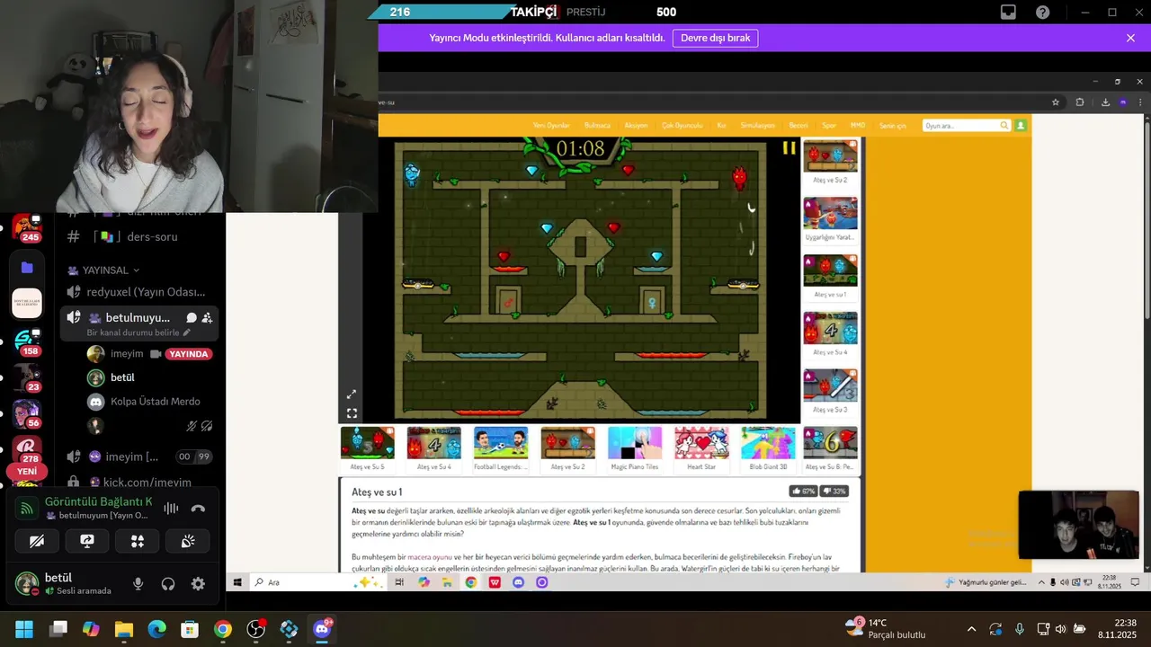1151x647 pixels.
Task: Dismiss the streamer mode purple banner
Action: (x=1130, y=38)
